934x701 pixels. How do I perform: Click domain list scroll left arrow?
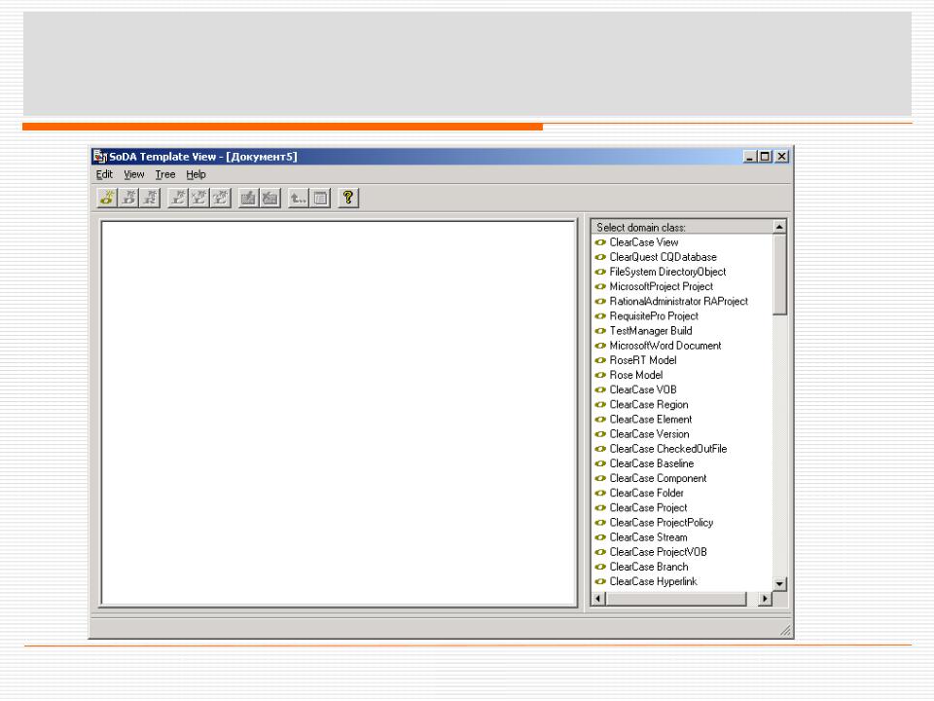pos(598,599)
